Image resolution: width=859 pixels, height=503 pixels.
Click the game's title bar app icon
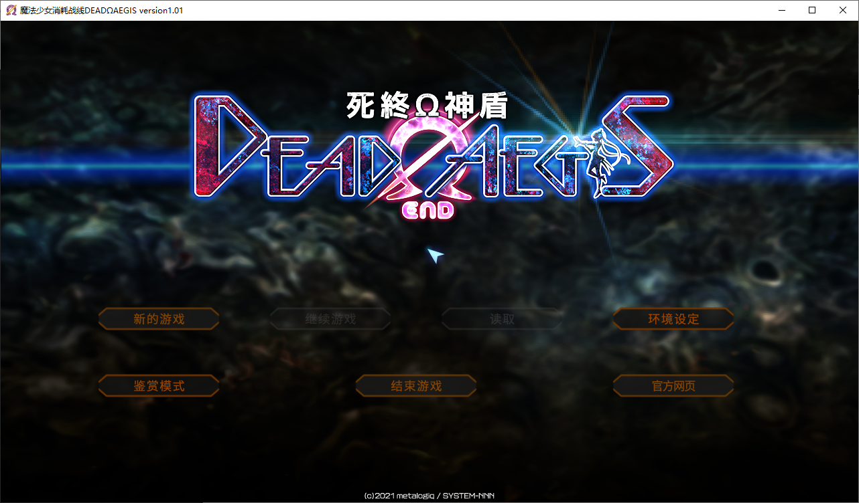pos(11,10)
